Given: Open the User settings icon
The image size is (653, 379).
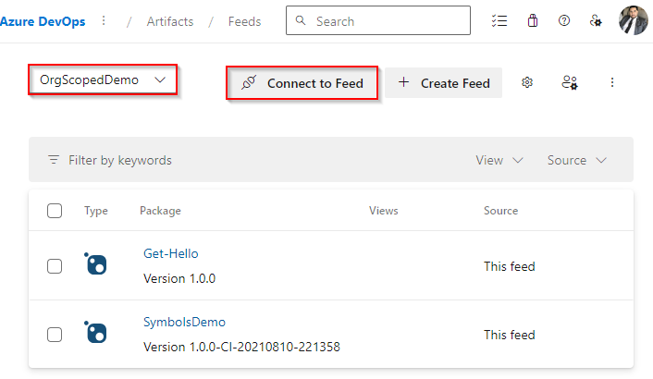Looking at the screenshot, I should (x=597, y=21).
